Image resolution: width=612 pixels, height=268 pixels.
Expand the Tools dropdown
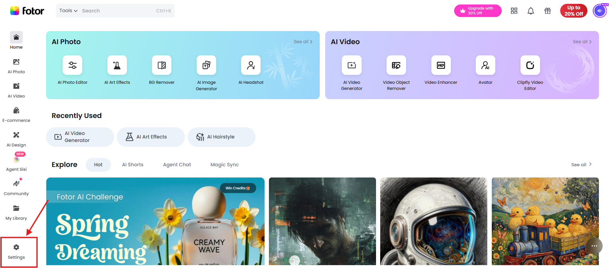coord(68,11)
